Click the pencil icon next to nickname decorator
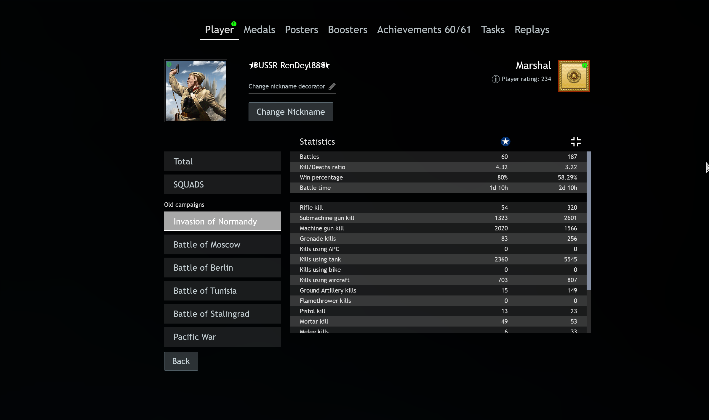Image resolution: width=709 pixels, height=420 pixels. (332, 86)
